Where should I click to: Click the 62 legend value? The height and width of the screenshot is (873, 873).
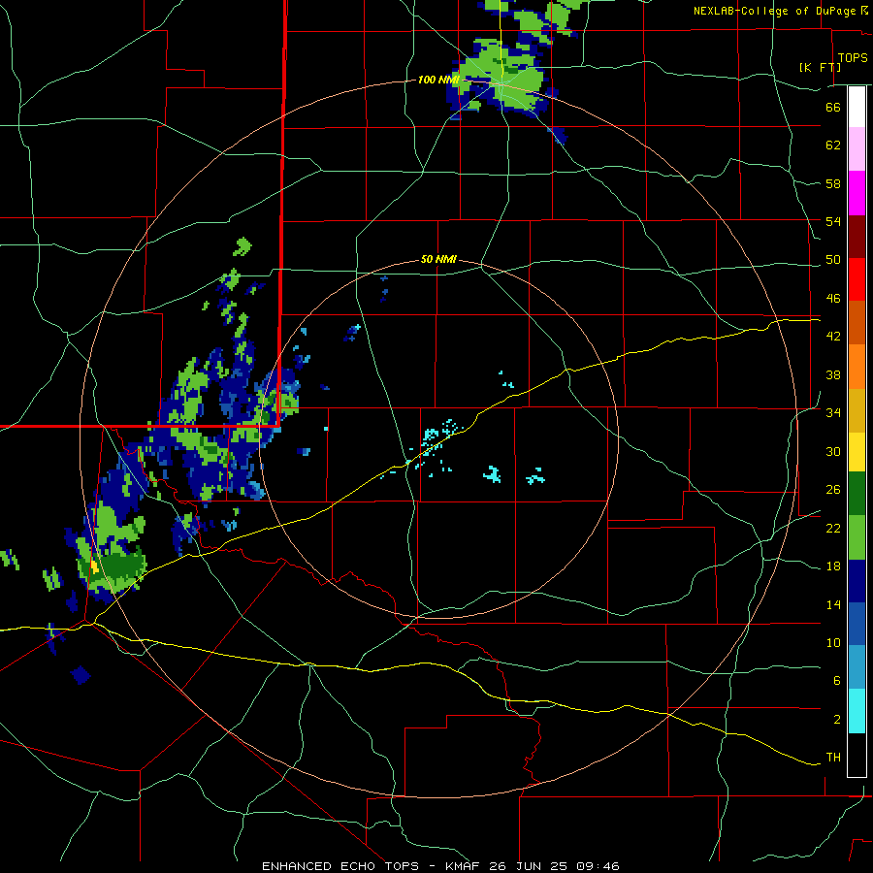[833, 145]
